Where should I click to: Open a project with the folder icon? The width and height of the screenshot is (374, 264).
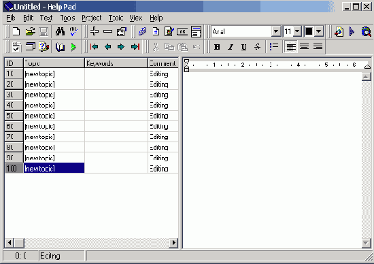(30, 31)
